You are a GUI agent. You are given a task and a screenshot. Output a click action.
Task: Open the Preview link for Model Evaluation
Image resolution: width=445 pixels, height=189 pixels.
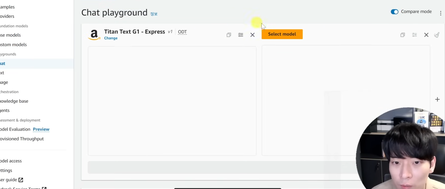(41, 129)
